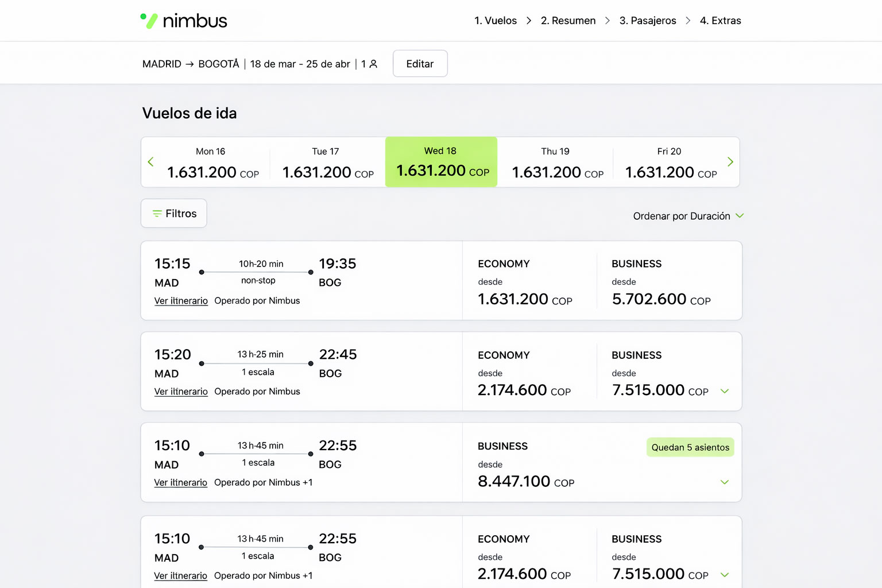The height and width of the screenshot is (588, 882).
Task: Open Ver itinerario for the non-stop flight
Action: pyautogui.click(x=181, y=301)
